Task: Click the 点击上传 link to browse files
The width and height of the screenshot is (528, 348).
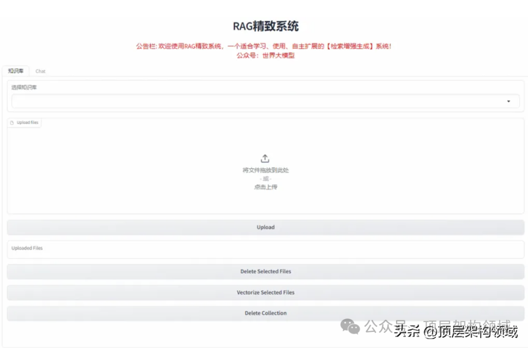Action: point(264,187)
